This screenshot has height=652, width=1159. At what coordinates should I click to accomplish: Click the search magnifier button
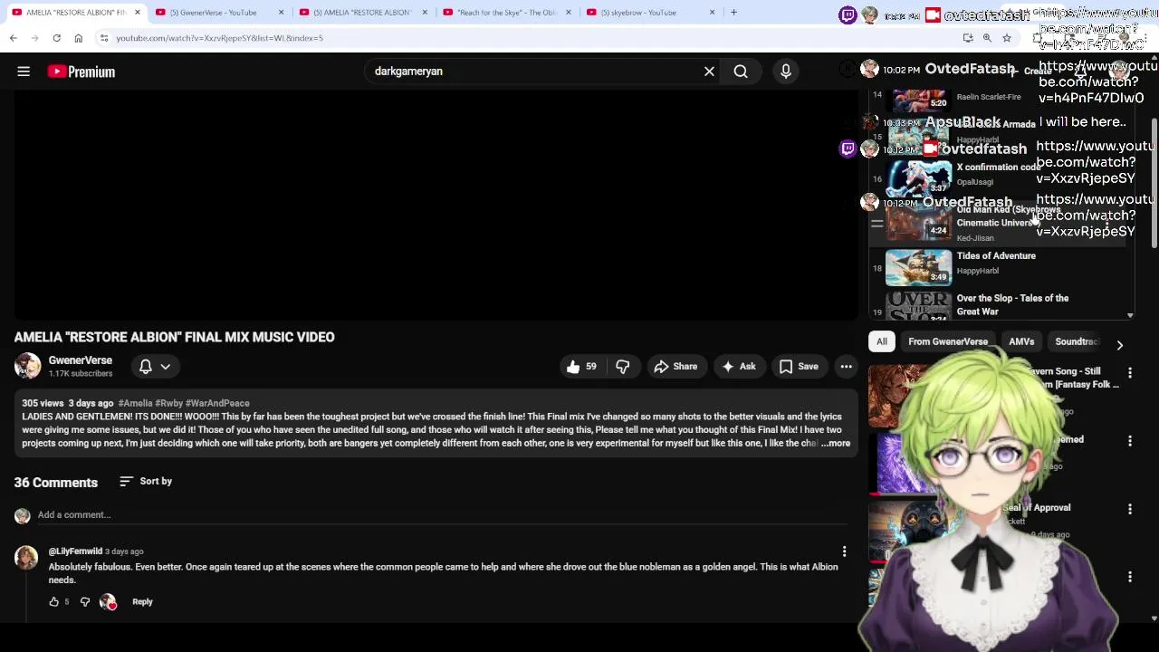tap(741, 72)
